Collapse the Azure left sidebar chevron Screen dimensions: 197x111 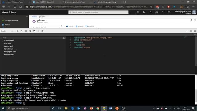coord(27,17)
